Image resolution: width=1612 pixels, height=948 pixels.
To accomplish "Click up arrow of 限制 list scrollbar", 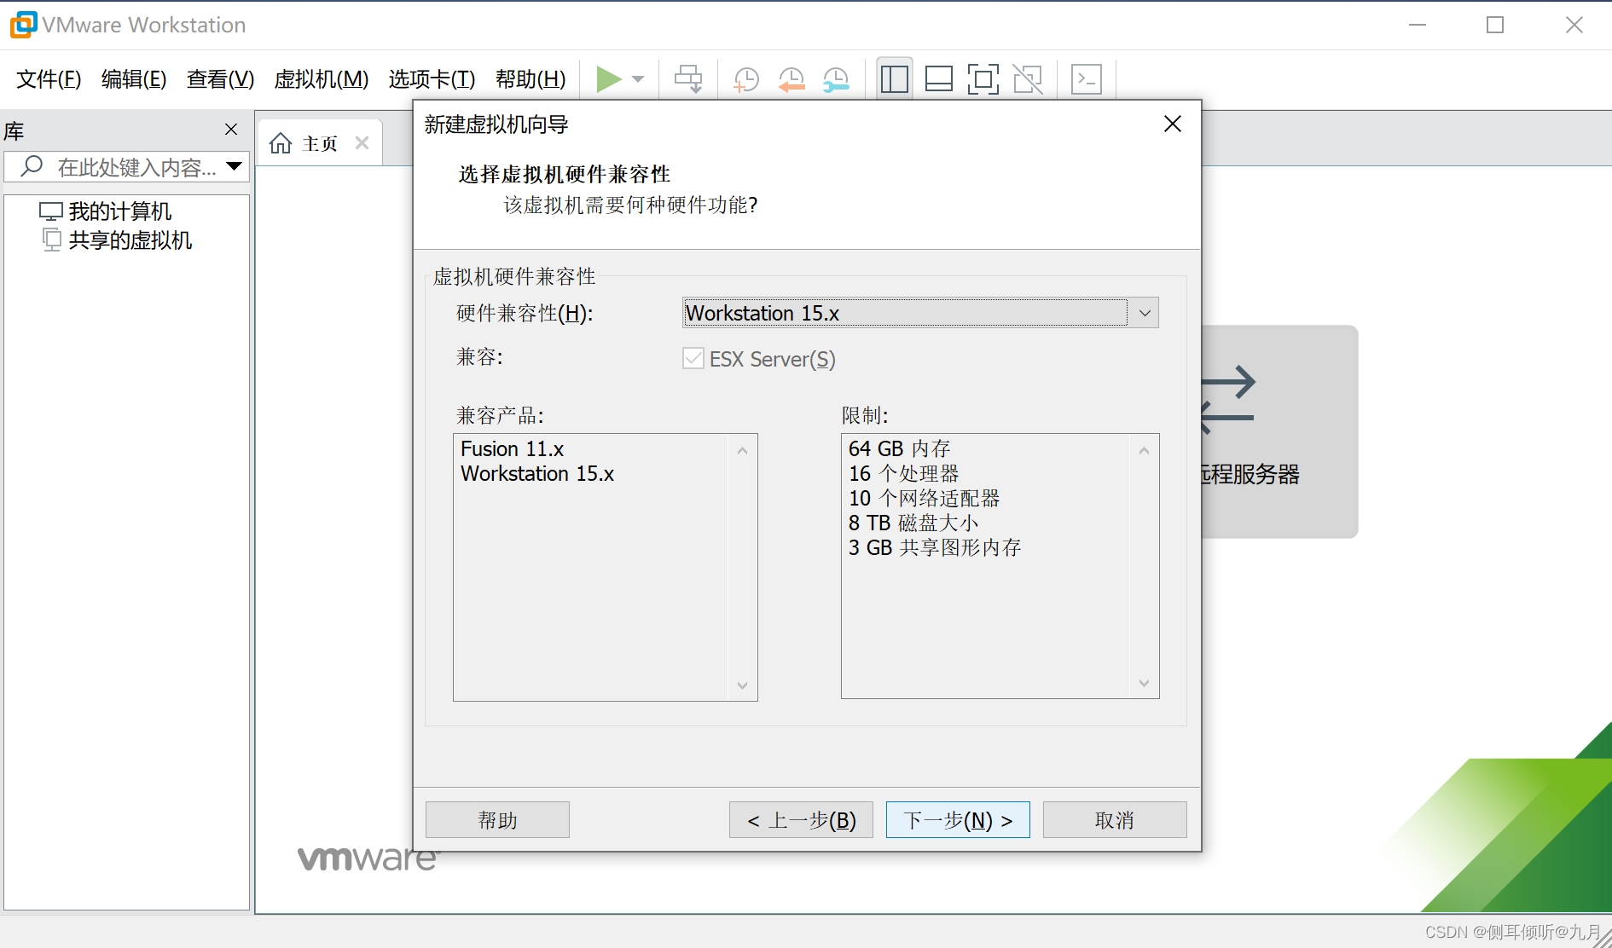I will 1144,450.
